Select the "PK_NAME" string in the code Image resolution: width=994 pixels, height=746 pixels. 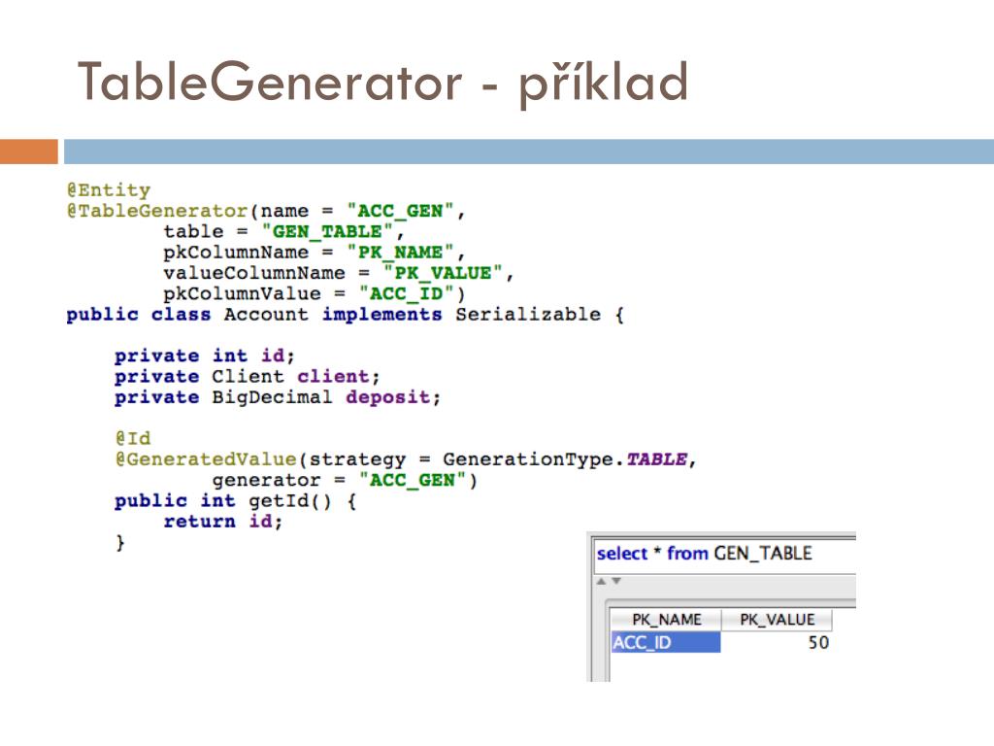[400, 252]
